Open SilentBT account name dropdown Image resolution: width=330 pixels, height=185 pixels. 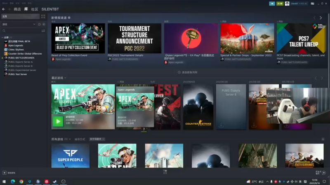point(299,4)
